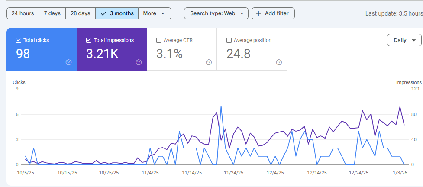Click help icon on Total clicks card
Screen dimensions: 423x187
click(68, 62)
